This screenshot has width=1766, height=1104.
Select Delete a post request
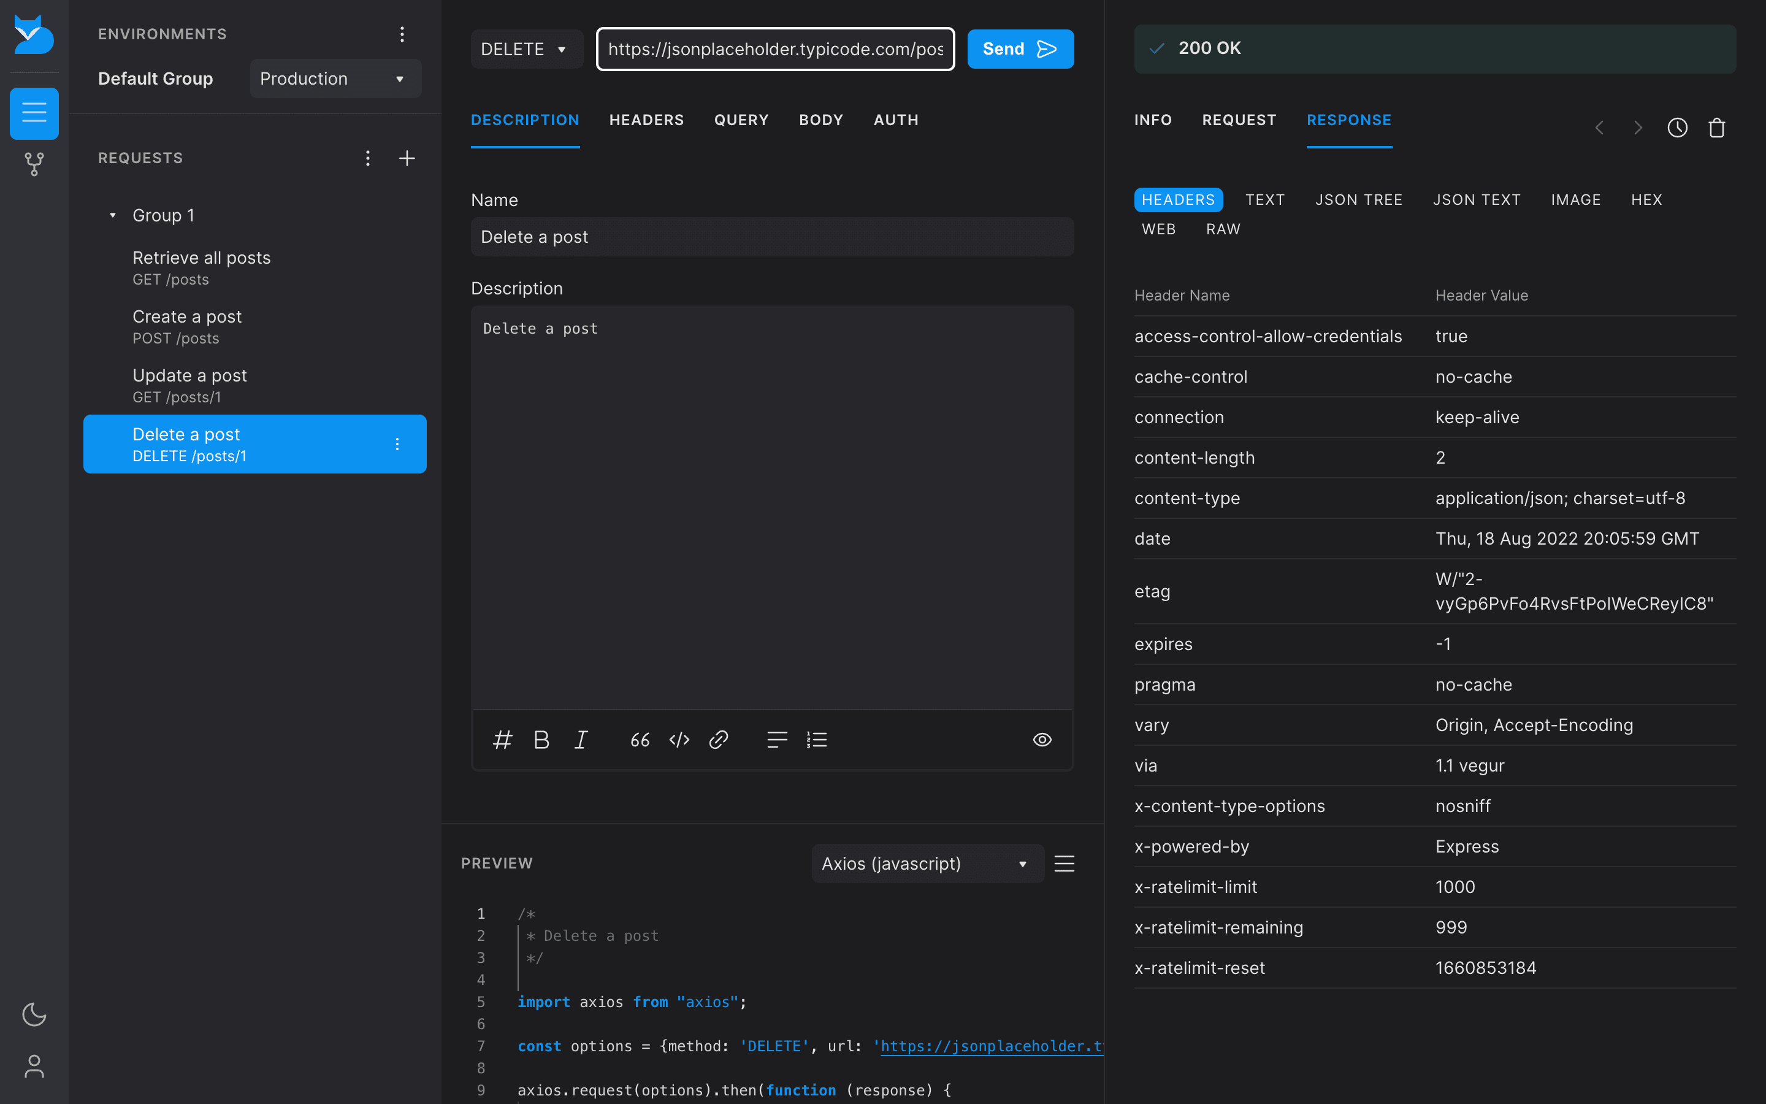tap(254, 444)
